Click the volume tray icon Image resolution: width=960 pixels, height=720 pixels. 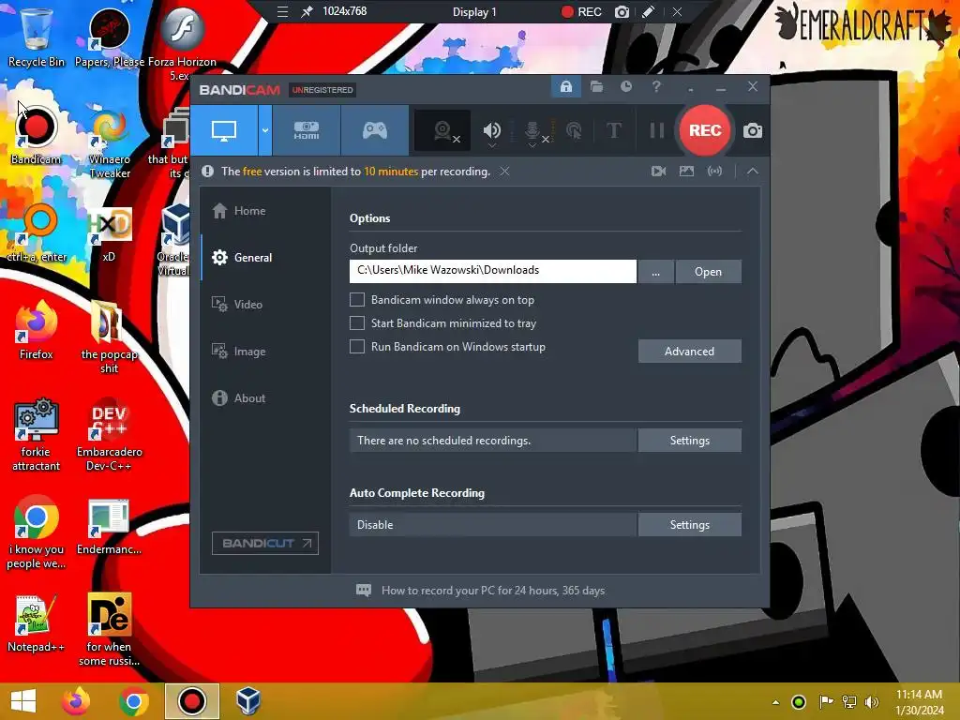coord(871,702)
